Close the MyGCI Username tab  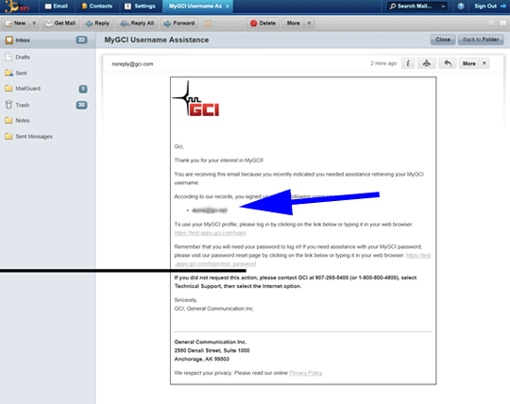(228, 7)
